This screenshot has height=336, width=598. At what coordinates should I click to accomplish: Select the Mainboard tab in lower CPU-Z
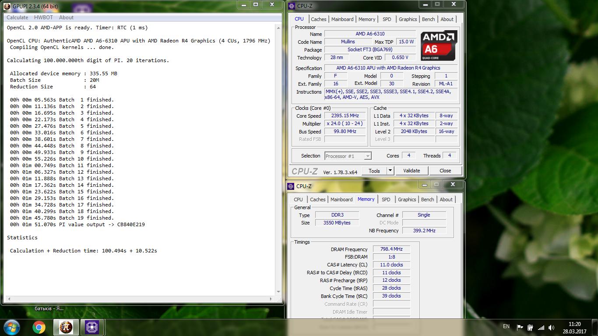pos(341,199)
